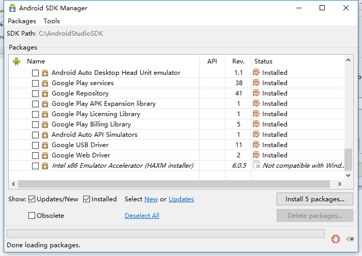Viewport: 362px width, 256px height.
Task: Click the horizontal scrollbar left arrow
Action: [x=13, y=184]
